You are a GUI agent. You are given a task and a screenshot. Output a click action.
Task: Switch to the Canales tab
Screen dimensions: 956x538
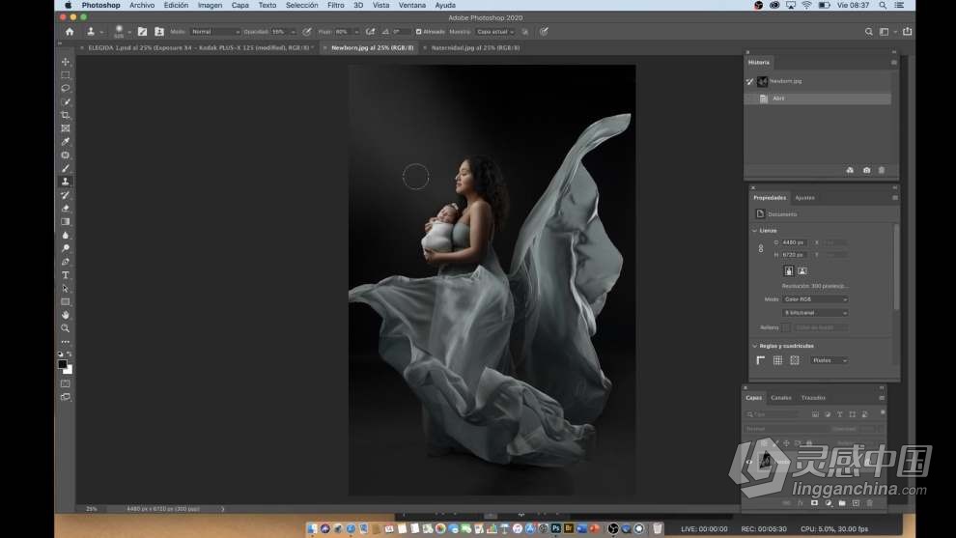pos(781,398)
